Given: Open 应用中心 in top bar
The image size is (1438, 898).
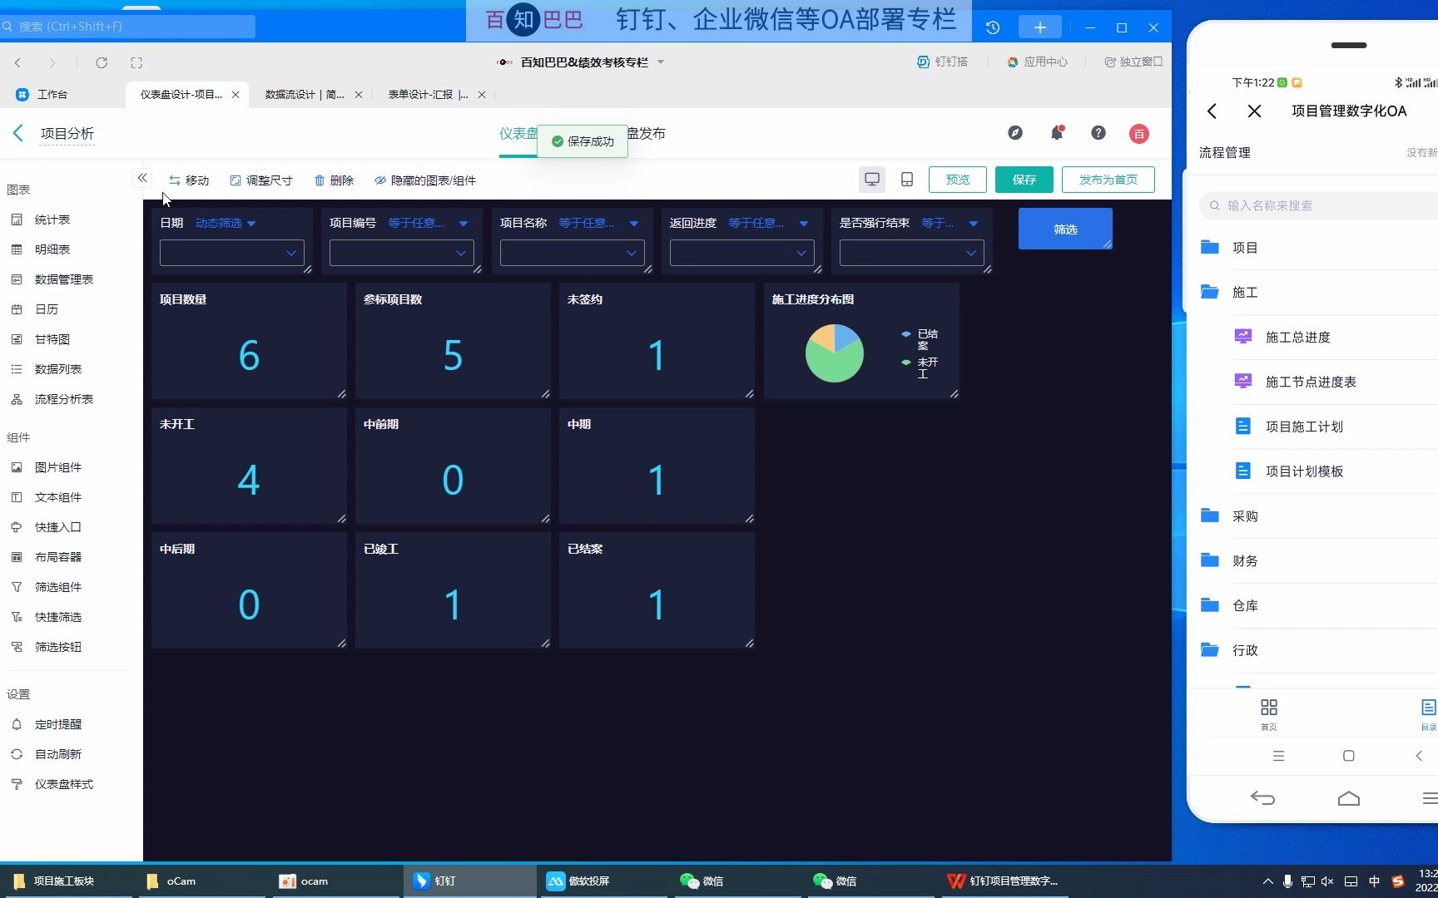Looking at the screenshot, I should [1037, 62].
